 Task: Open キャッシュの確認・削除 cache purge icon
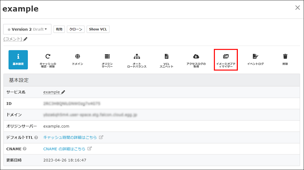tap(48, 60)
